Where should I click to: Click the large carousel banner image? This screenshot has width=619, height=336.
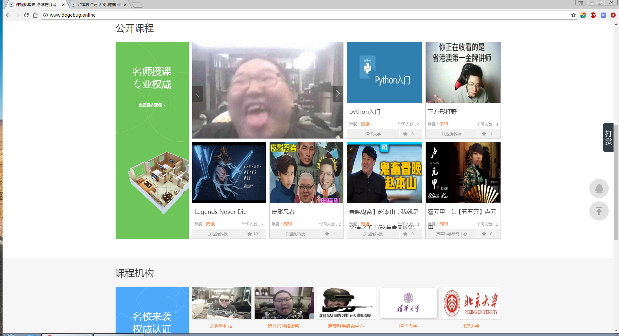coord(268,90)
